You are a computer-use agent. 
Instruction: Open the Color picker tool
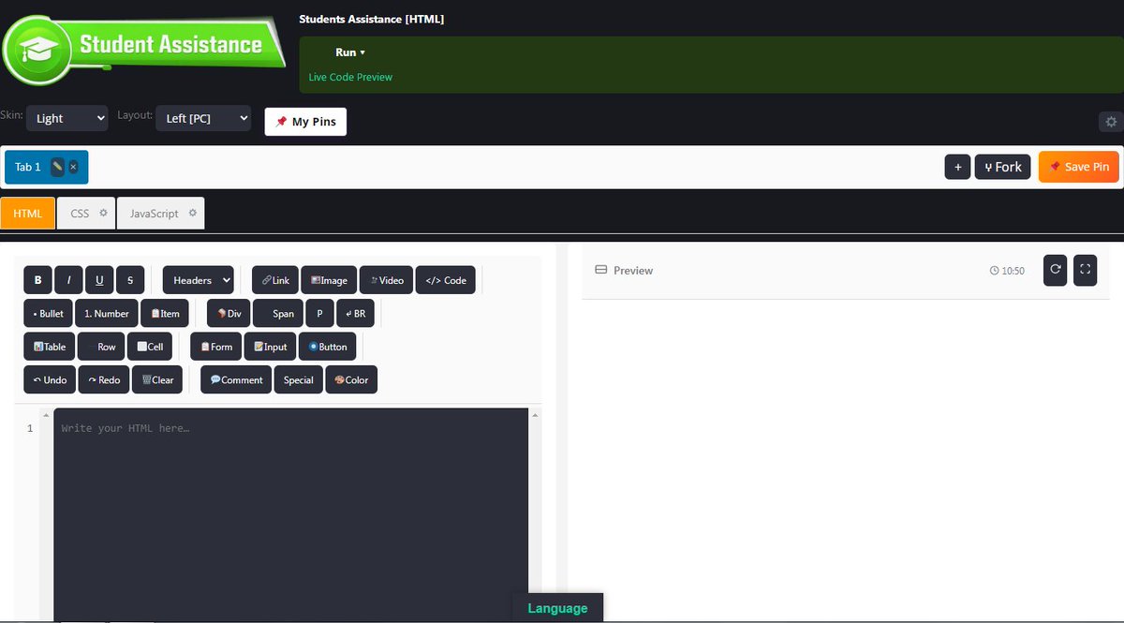[x=351, y=379]
